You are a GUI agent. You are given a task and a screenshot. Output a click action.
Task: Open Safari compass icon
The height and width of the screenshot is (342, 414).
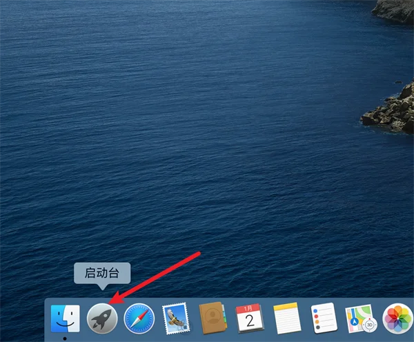(139, 319)
